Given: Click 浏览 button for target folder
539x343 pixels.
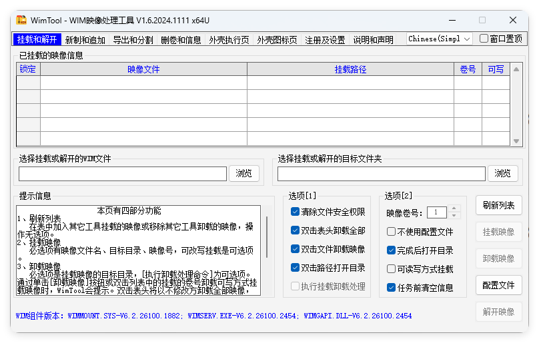Looking at the screenshot, I should point(503,173).
